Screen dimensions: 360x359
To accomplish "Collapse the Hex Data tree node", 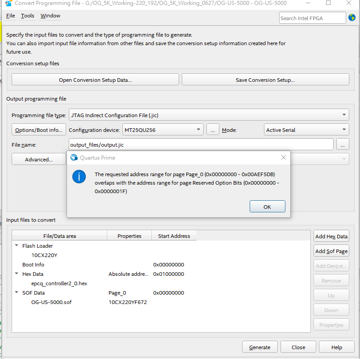I will [x=17, y=274].
